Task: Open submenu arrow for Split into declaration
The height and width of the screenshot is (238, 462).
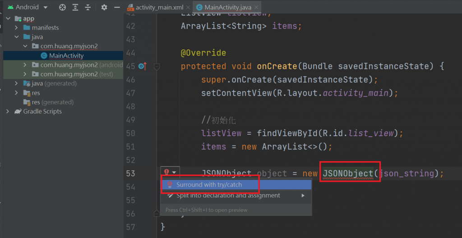Action: [x=303, y=195]
